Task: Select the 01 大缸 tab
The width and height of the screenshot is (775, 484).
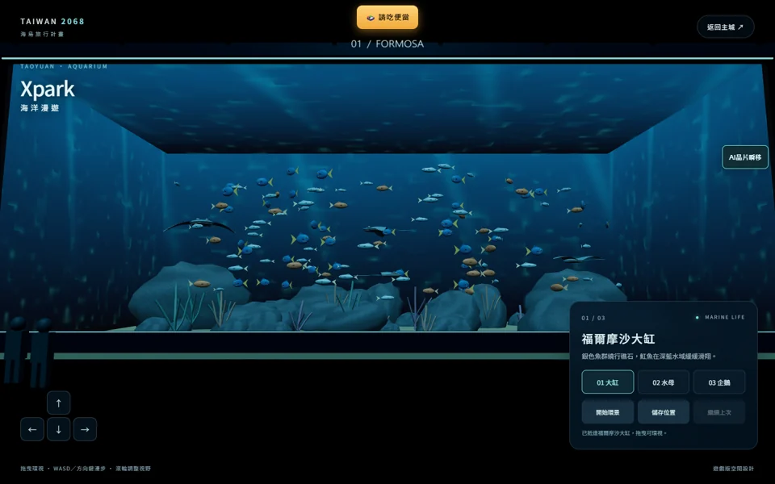Action: coord(607,382)
